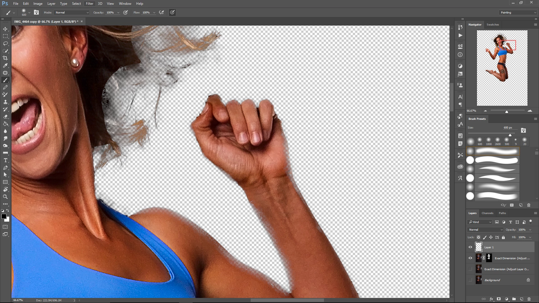
Task: Click the add layer mask icon
Action: point(499,299)
